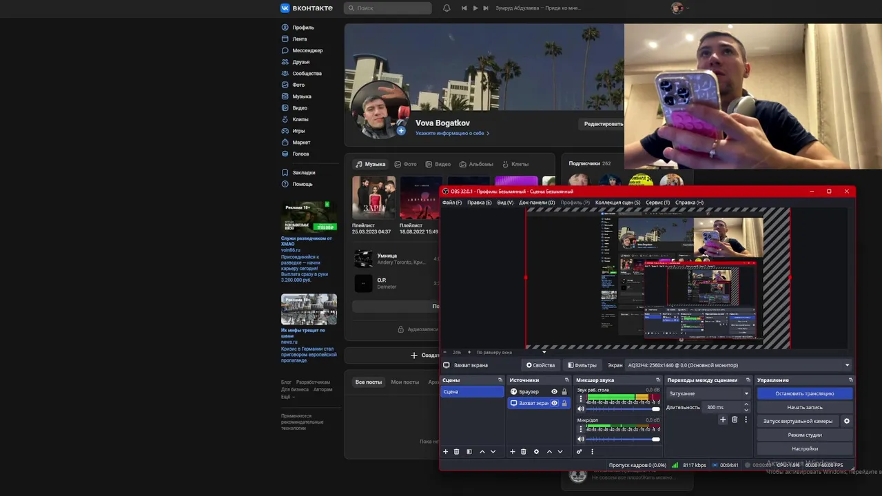Open source properties gear in Sources panel

pos(536,452)
